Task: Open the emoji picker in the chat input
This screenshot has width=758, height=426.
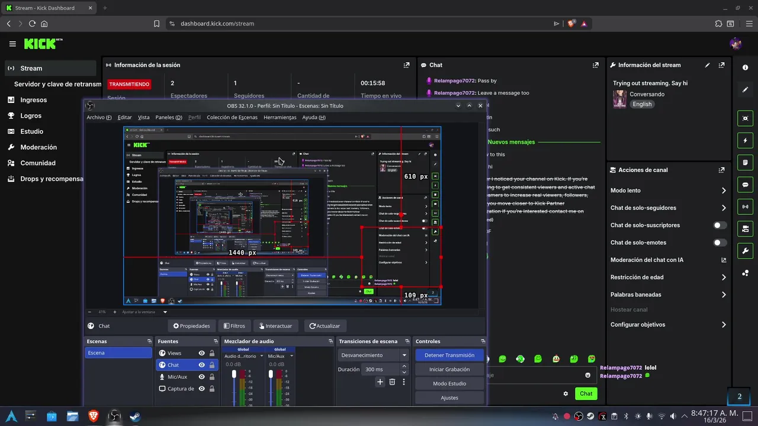Action: (x=587, y=375)
